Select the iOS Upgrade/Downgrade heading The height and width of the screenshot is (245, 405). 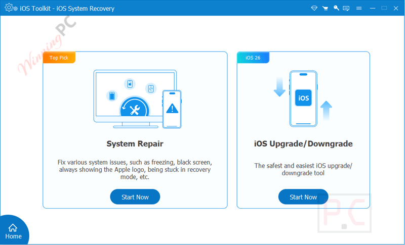tap(303, 143)
